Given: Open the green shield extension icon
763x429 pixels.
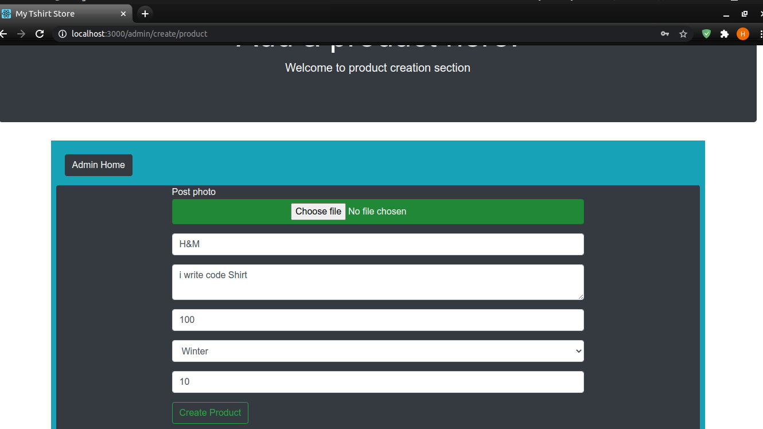Looking at the screenshot, I should pos(707,34).
